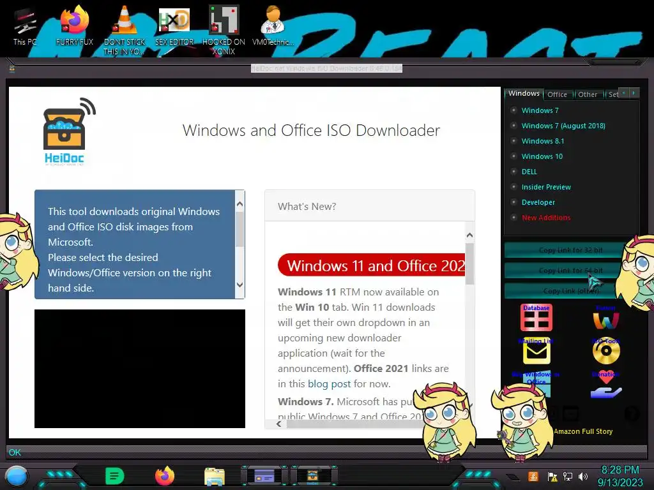Switch to the partially shown Set tab
The height and width of the screenshot is (490, 654).
pyautogui.click(x=612, y=94)
